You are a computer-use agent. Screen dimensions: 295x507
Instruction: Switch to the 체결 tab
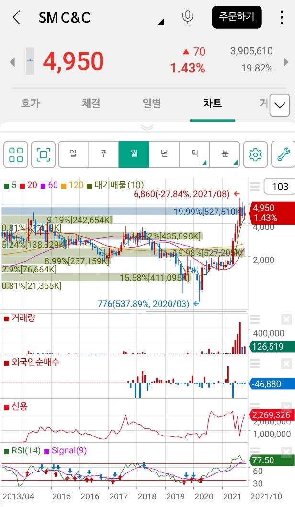pos(91,104)
